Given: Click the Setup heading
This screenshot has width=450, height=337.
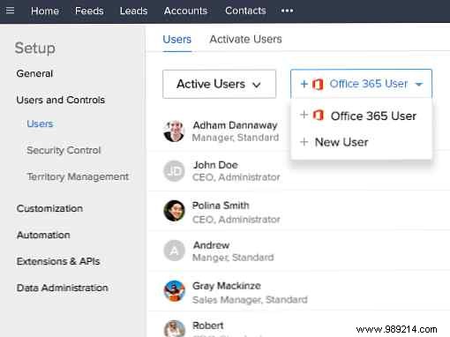Looking at the screenshot, I should (x=35, y=48).
